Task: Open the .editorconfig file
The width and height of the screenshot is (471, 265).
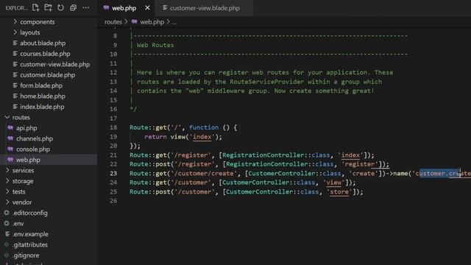Action: [x=30, y=213]
